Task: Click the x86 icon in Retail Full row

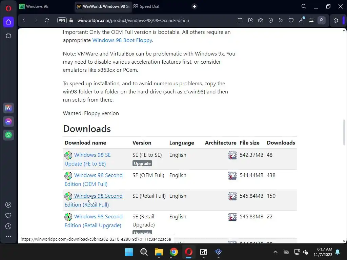Action: coord(232,196)
